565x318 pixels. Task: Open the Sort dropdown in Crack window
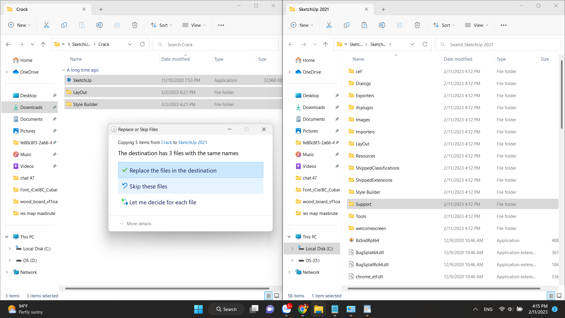[x=161, y=25]
